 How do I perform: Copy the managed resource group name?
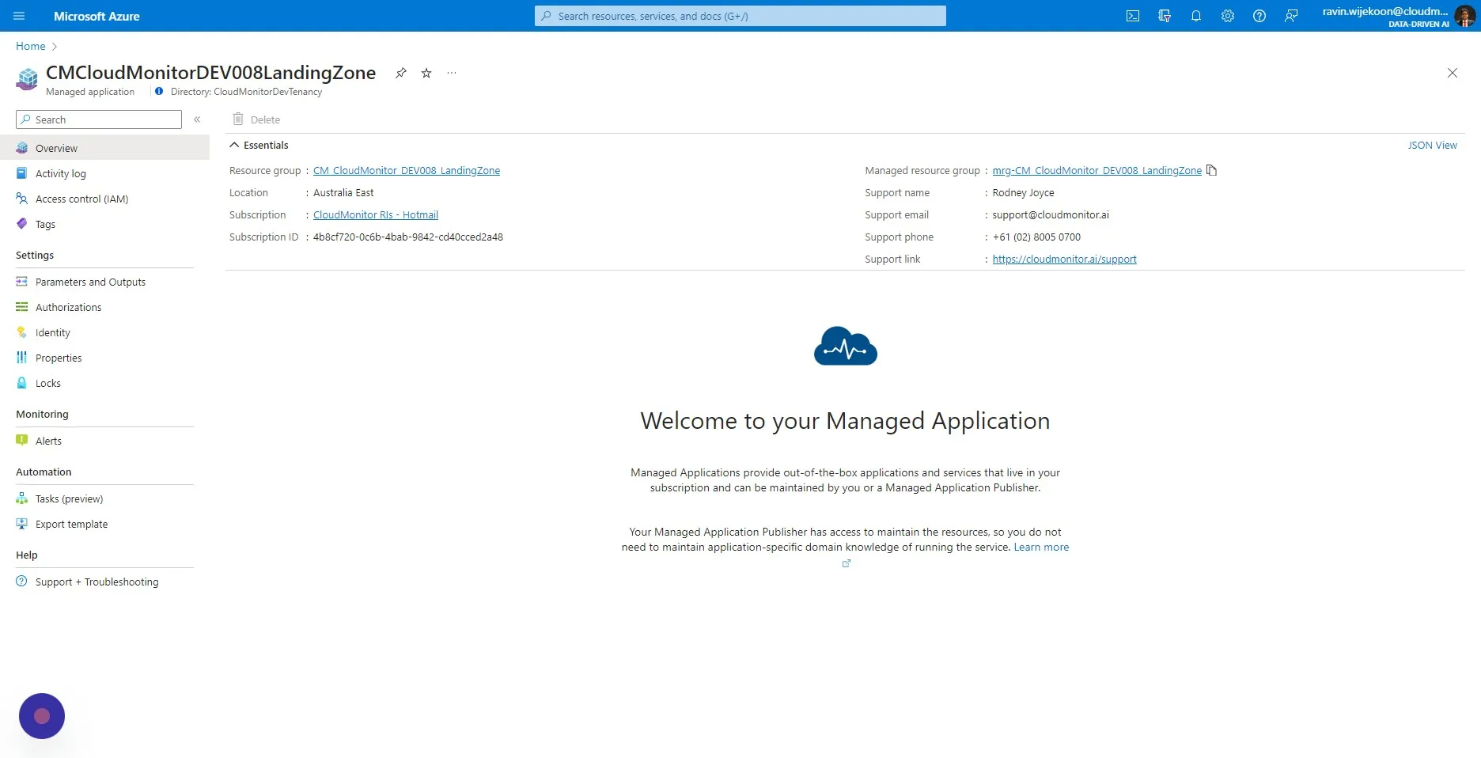[1211, 170]
